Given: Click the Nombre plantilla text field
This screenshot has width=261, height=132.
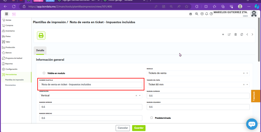Looking at the screenshot, I should [91, 84].
